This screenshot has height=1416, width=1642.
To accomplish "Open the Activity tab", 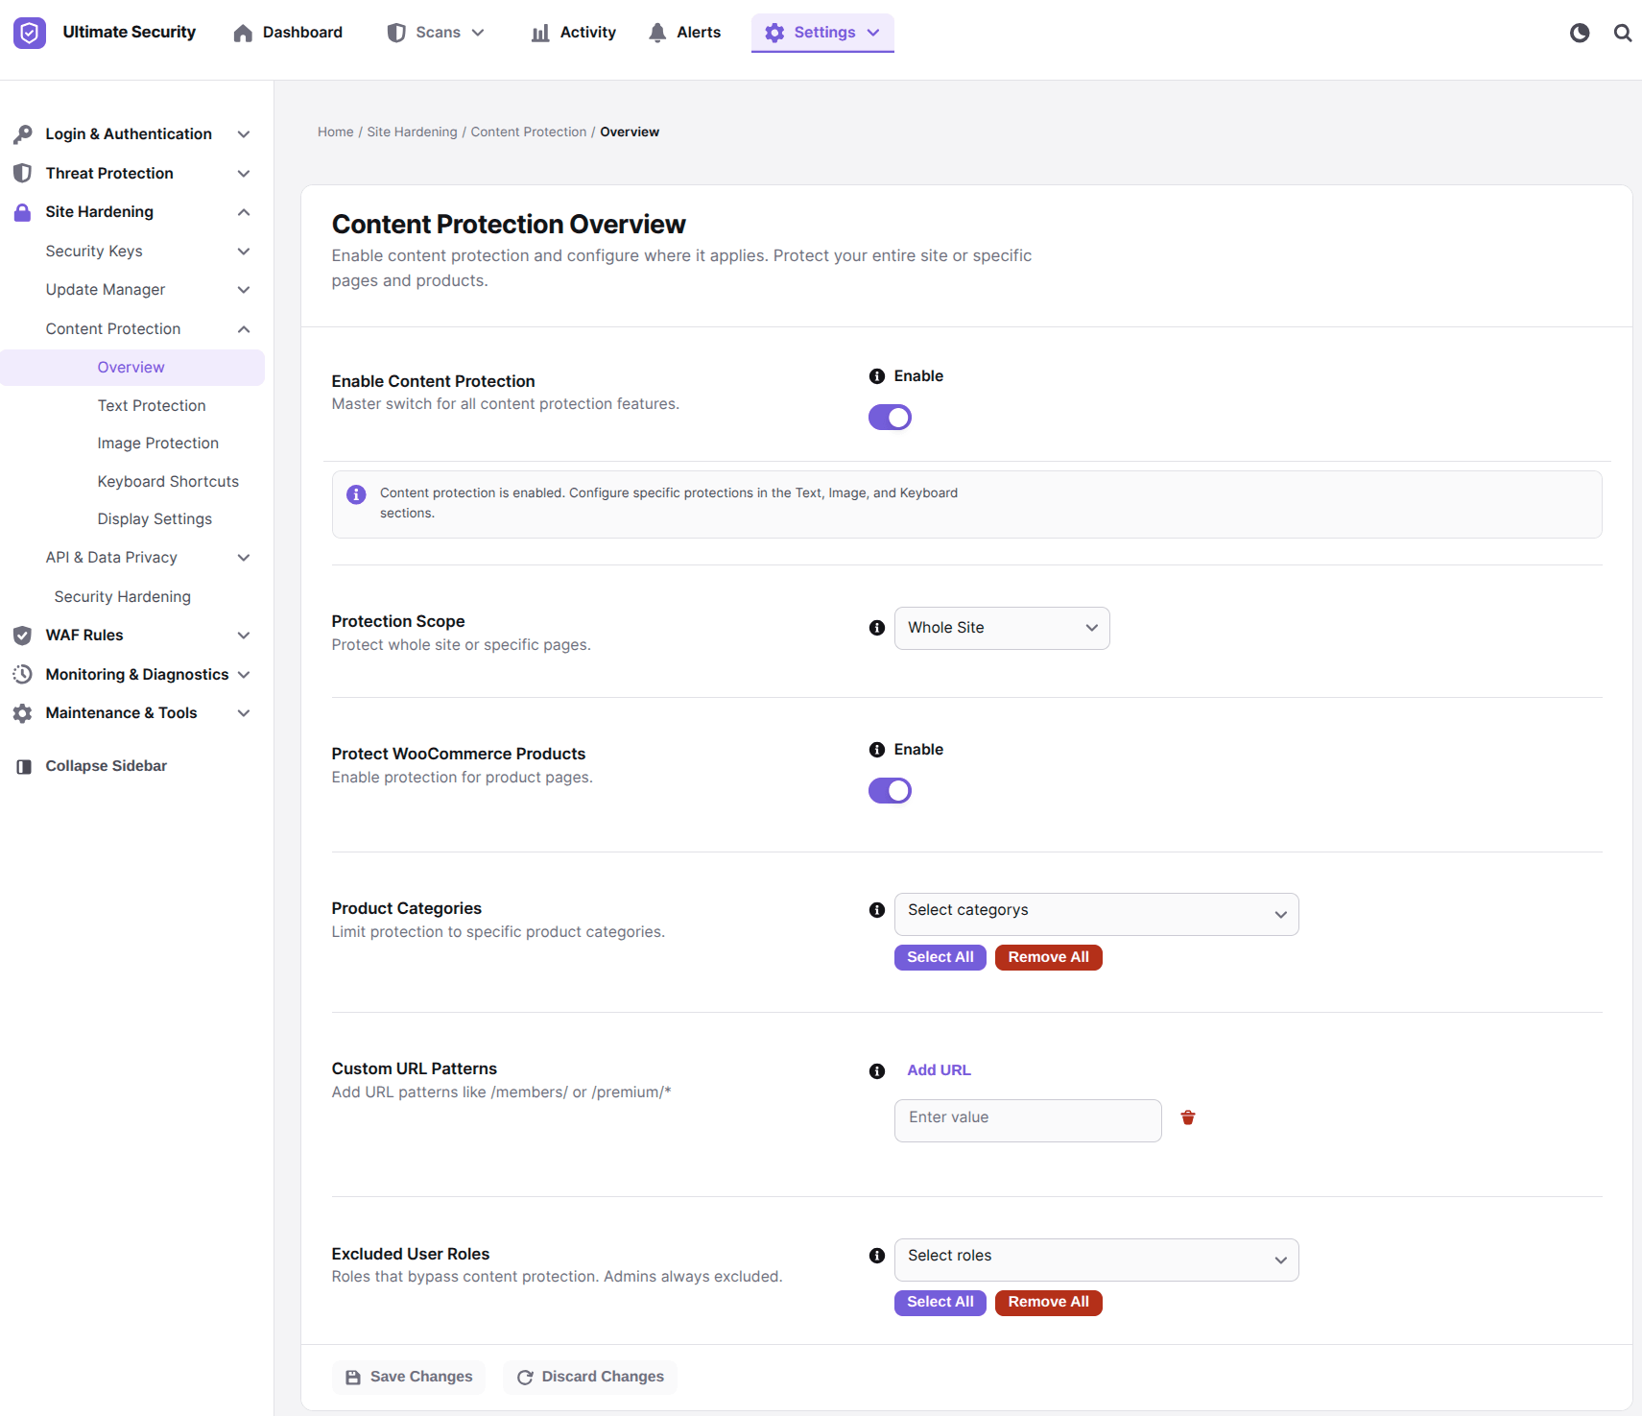I will coord(574,33).
